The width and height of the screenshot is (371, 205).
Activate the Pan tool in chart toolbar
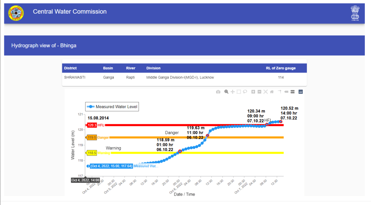click(233, 92)
